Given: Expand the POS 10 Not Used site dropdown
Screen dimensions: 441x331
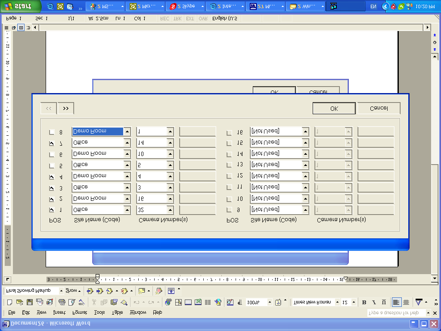Looking at the screenshot, I should [305, 199].
